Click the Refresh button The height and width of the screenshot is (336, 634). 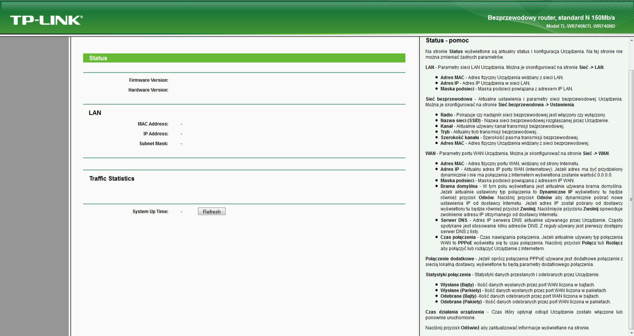pos(212,211)
